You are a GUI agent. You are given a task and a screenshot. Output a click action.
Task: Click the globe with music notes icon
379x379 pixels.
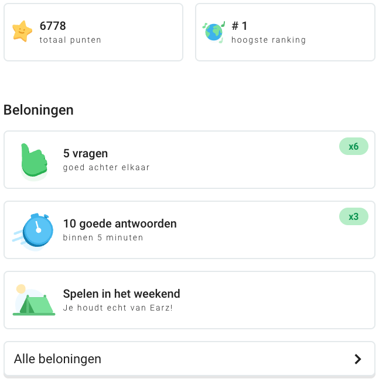[x=214, y=32]
